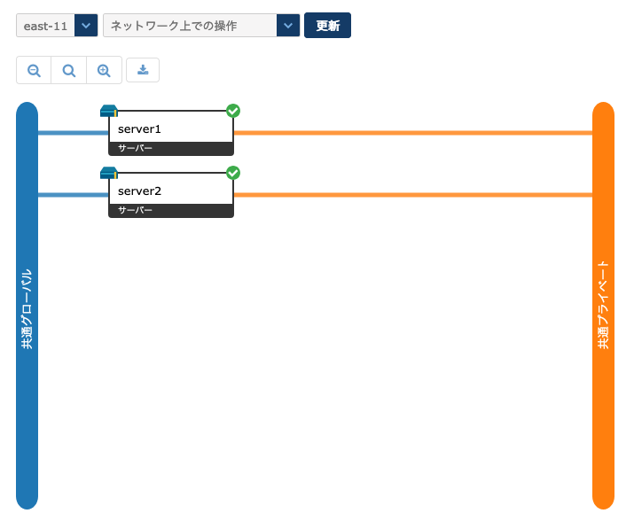Click server2's blue global network line
The image size is (634, 529).
pyautogui.click(x=73, y=195)
